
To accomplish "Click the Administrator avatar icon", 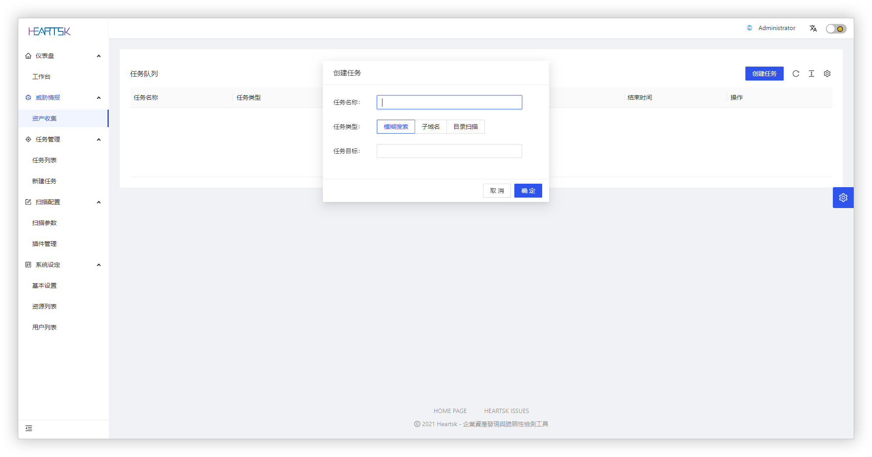I will tap(750, 28).
